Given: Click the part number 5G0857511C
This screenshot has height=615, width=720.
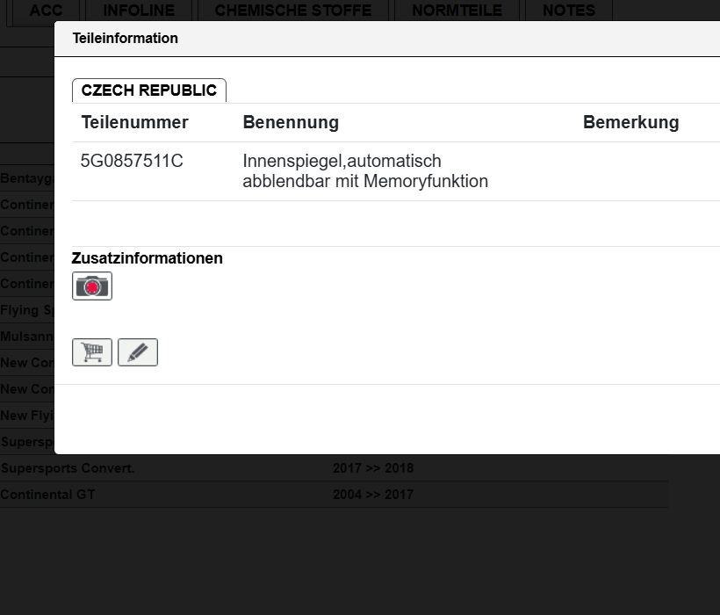Looking at the screenshot, I should (x=132, y=161).
